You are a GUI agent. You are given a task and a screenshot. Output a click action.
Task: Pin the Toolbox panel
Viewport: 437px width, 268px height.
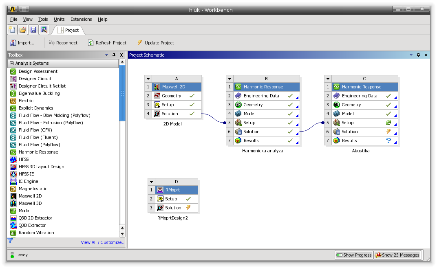click(x=114, y=55)
